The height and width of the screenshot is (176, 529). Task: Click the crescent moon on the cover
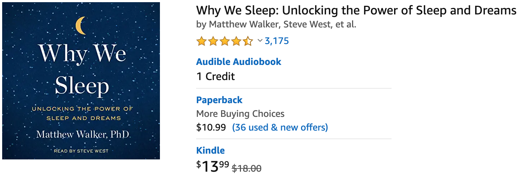[x=81, y=26]
